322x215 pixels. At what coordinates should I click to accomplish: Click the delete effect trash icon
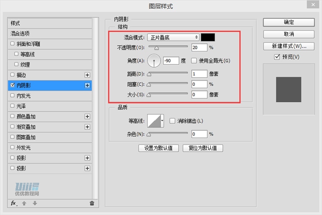point(91,203)
